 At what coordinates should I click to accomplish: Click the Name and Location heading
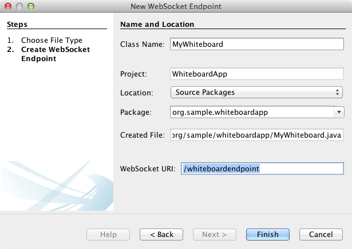(x=157, y=25)
